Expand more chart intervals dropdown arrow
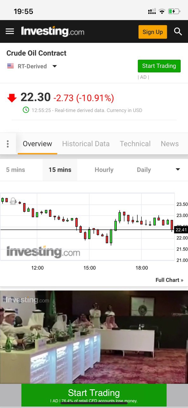The width and height of the screenshot is (188, 408). point(178,170)
